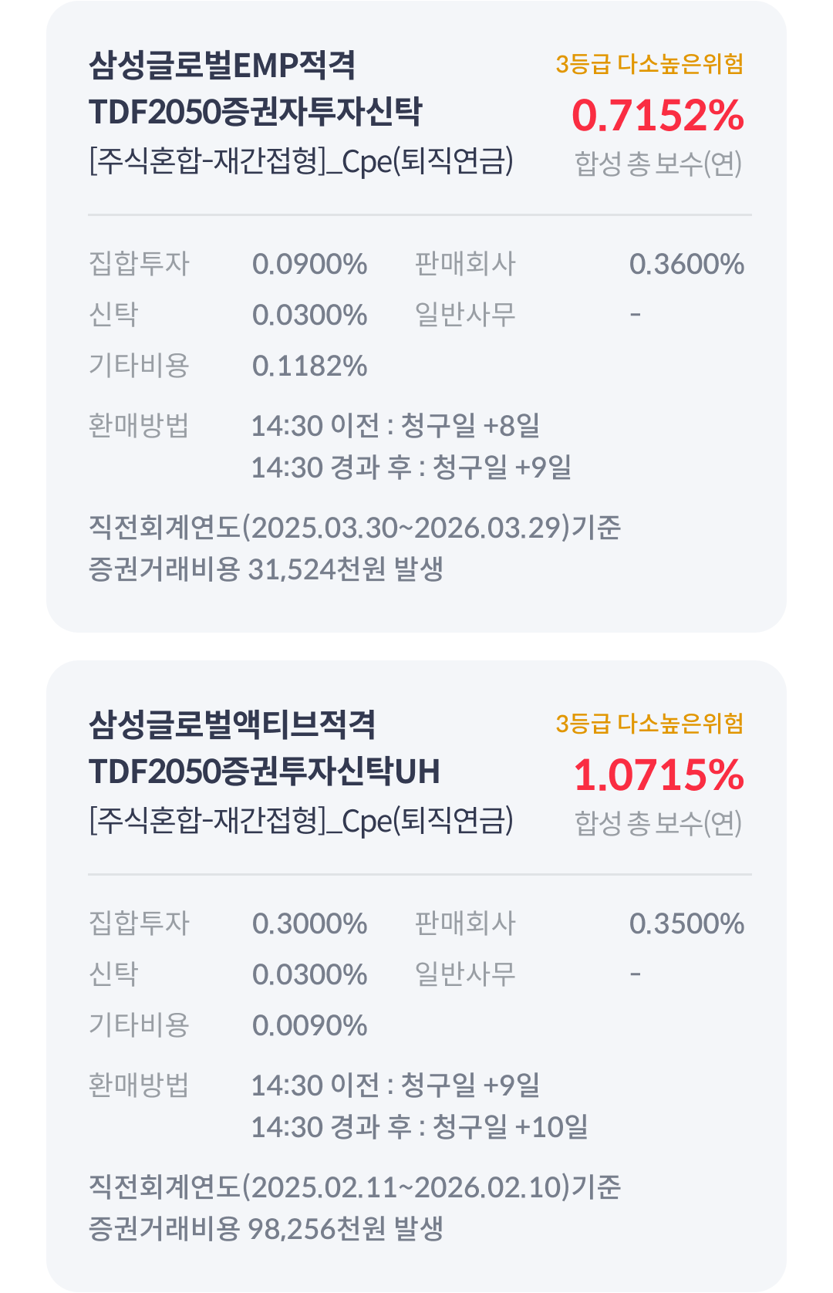Screen dimensions: 833x1293
Task: Click the 기타비용 0.1182% value
Action: click(310, 366)
